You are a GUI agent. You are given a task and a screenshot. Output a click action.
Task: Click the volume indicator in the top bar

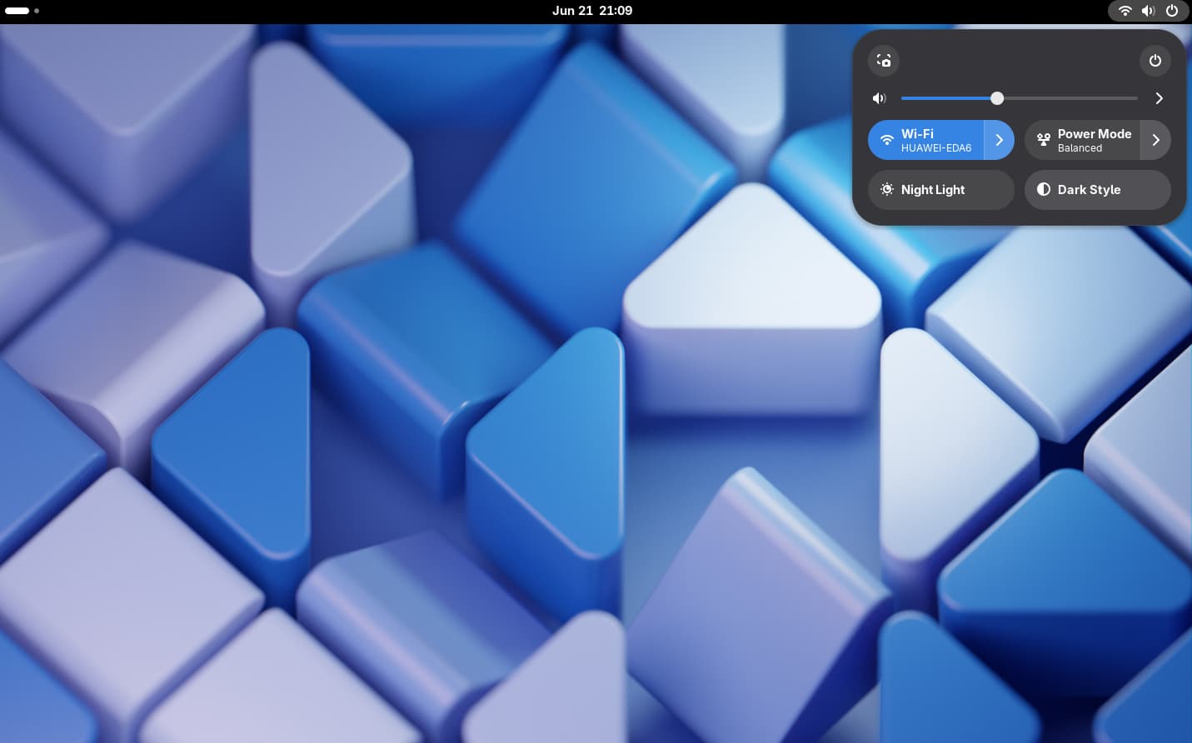[1148, 11]
